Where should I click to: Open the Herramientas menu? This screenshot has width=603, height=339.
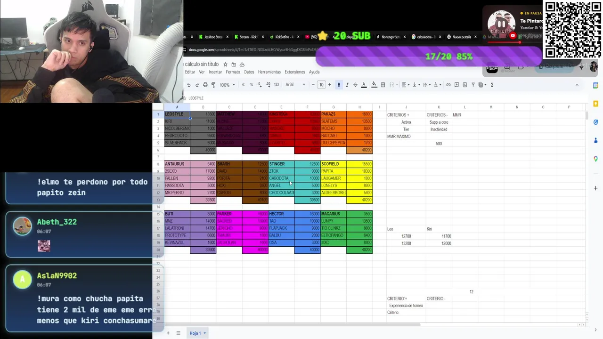[x=269, y=72]
